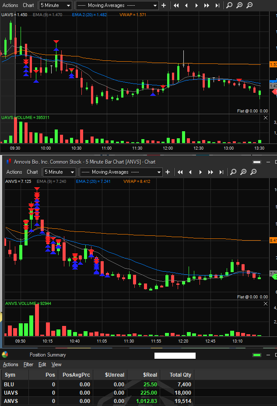Screen dimensions: 277x406
Task: Close the UAVS volume panel
Action: (266, 118)
